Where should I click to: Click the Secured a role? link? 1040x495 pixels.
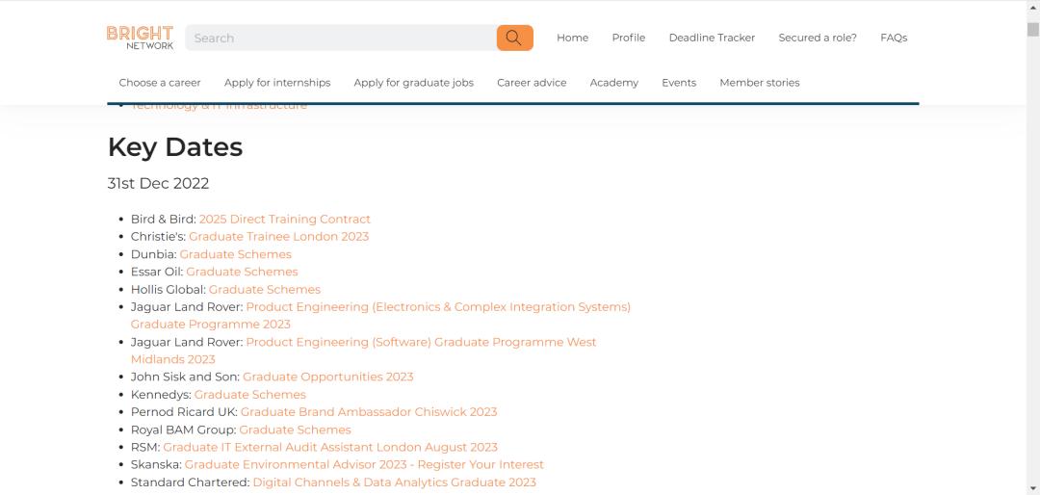[x=818, y=38]
